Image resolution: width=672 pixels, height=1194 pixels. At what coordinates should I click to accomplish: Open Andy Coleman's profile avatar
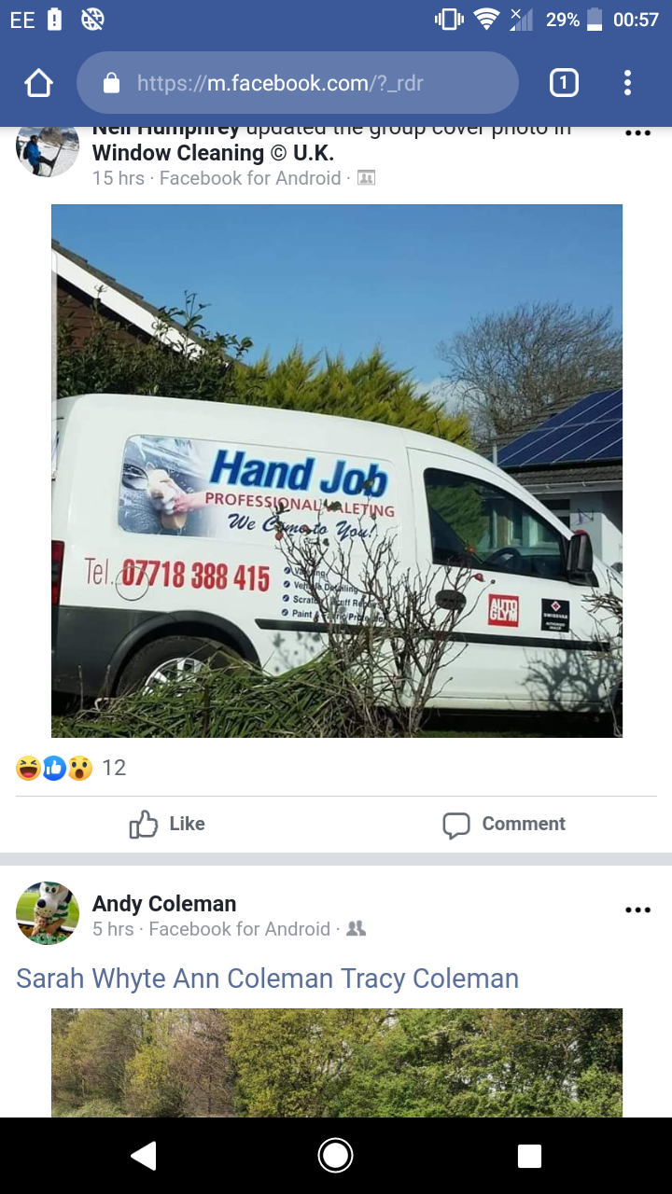pos(48,913)
